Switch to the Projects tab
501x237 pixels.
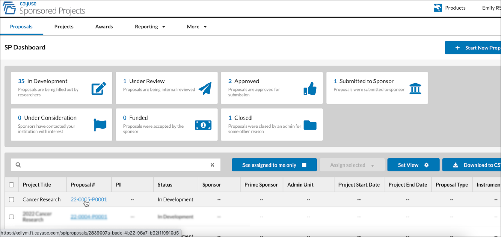[x=64, y=27]
